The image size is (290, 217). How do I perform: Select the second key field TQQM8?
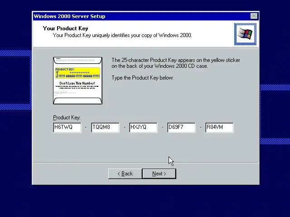[x=105, y=127]
